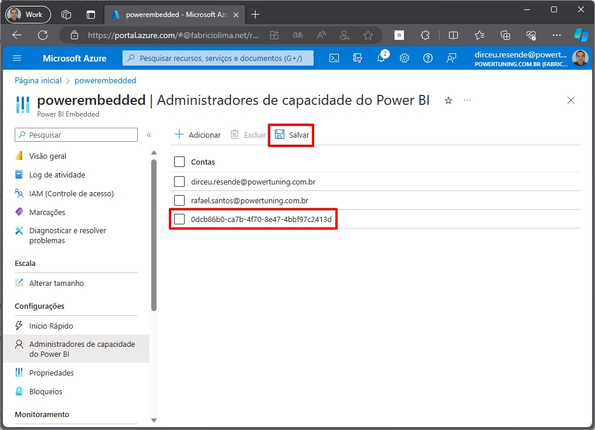Open IAM (Controle de acesso) menu item
Viewport: 595px width, 430px height.
71,193
